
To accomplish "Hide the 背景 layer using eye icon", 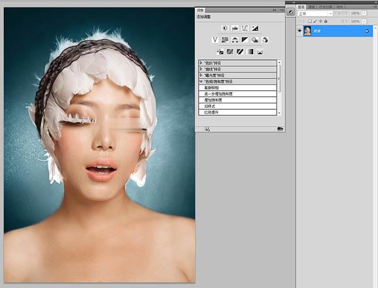I will coord(299,31).
